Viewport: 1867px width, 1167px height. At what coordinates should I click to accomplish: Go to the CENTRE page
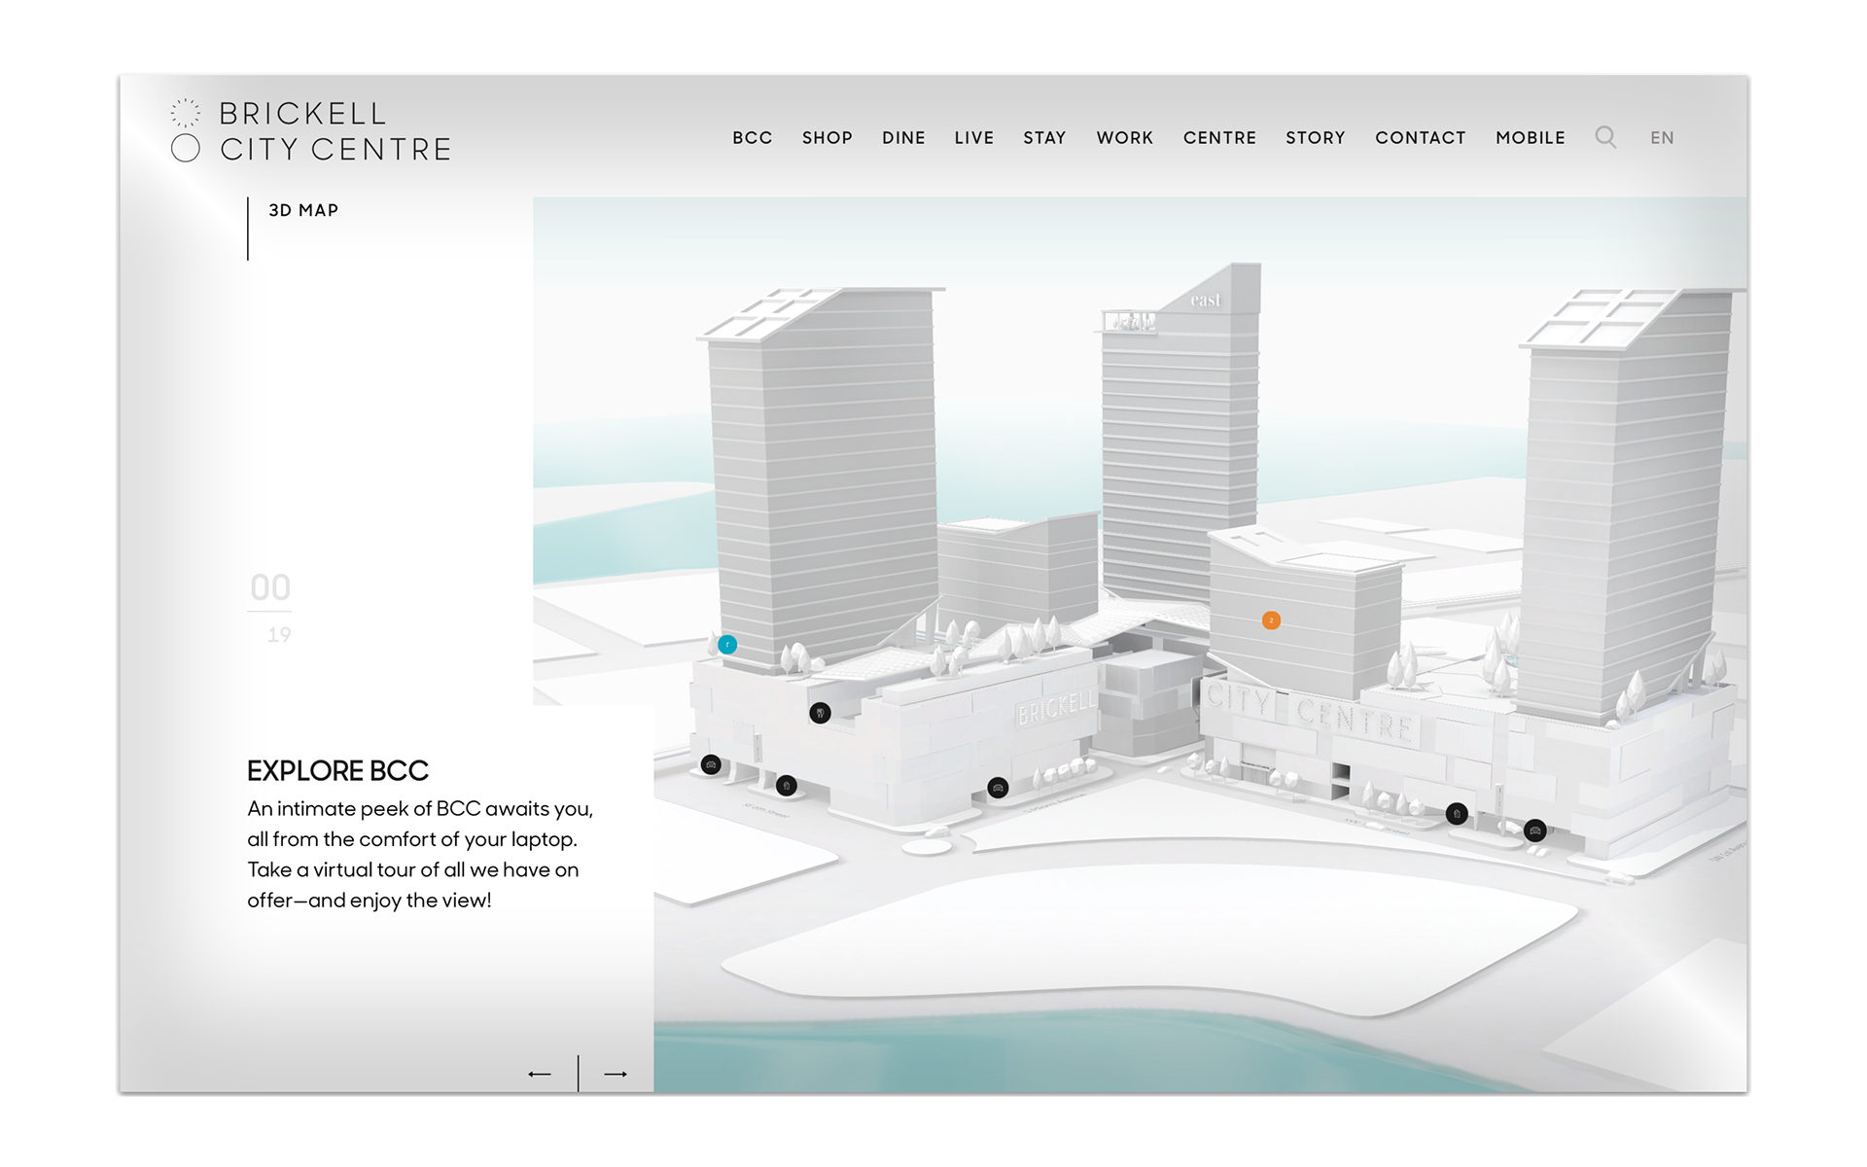(1220, 138)
